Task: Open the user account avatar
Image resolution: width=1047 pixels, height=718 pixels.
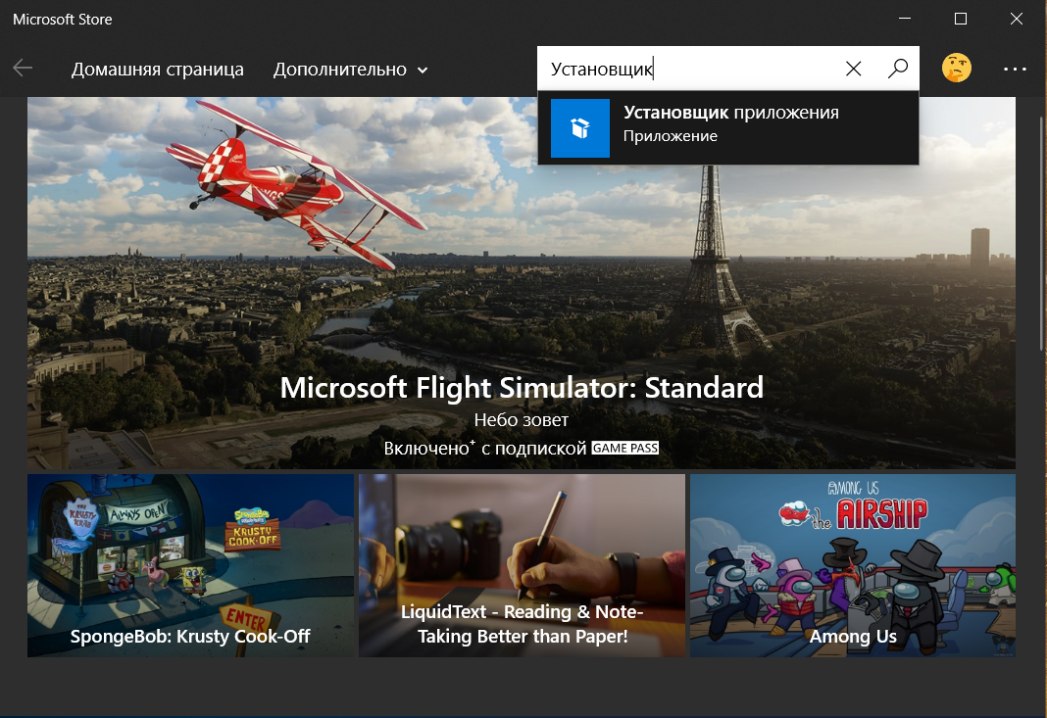Action: pyautogui.click(x=956, y=68)
